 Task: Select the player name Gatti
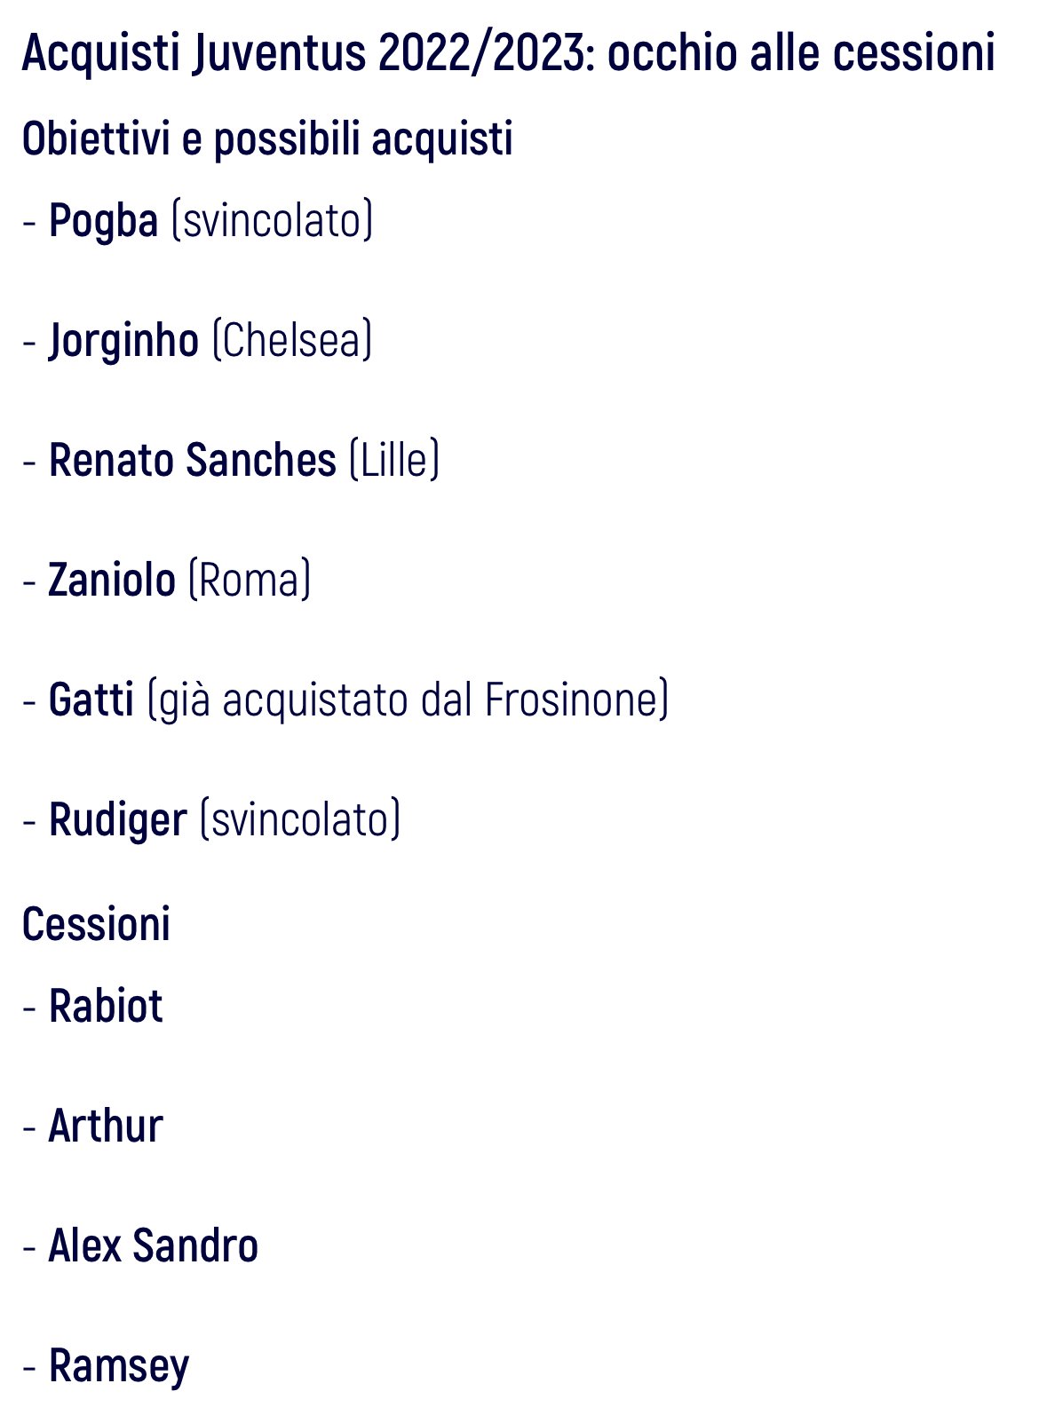(91, 700)
